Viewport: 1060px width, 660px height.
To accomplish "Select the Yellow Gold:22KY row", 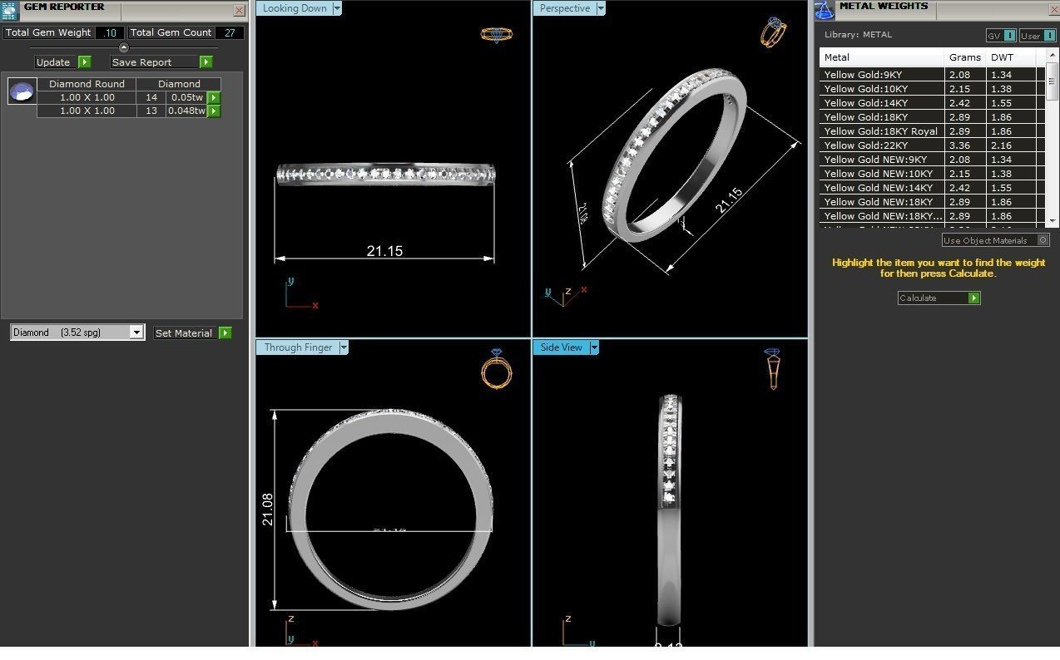I will tap(932, 145).
